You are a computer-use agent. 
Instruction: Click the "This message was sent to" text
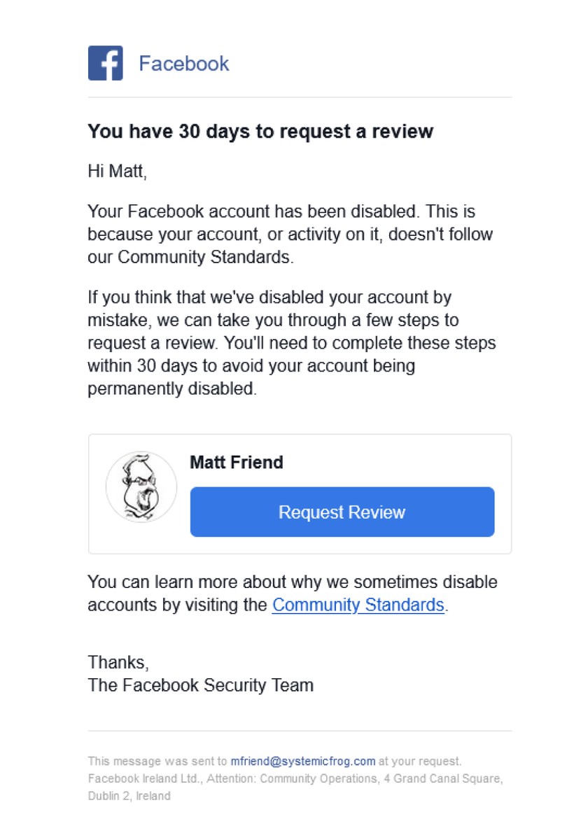(157, 761)
